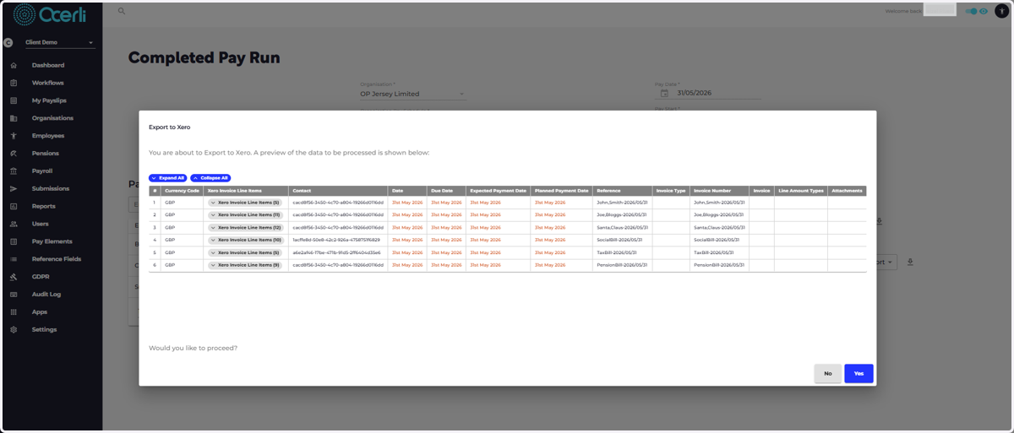
Task: Click the Workflows sidebar icon
Action: point(14,83)
